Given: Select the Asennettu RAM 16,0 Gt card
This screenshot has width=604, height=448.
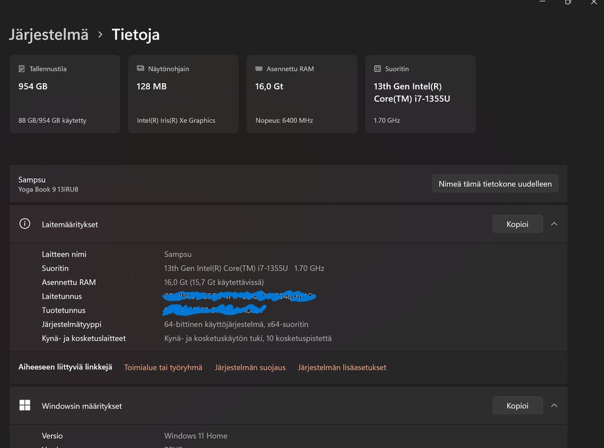Looking at the screenshot, I should tap(301, 95).
